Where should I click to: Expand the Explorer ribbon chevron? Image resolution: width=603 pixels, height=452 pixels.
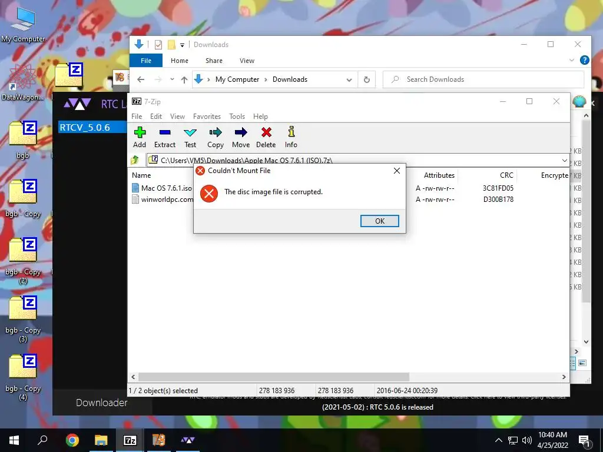pos(571,61)
